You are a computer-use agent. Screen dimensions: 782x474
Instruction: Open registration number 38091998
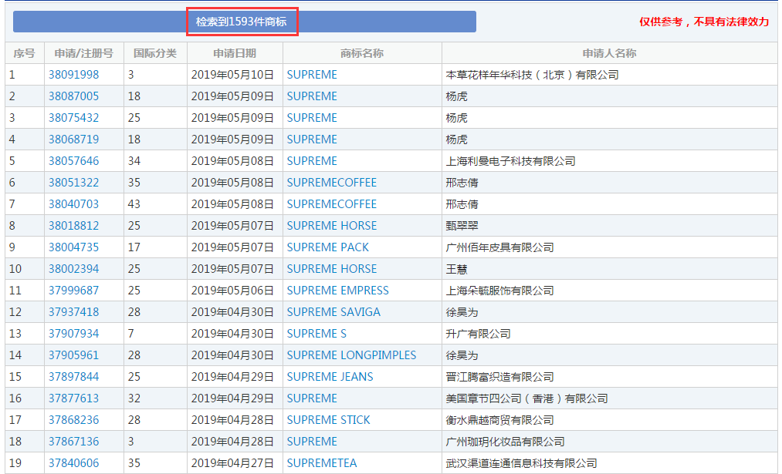74,75
